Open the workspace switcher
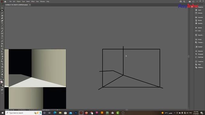Viewport: 205px width, 115px height. [193, 2]
